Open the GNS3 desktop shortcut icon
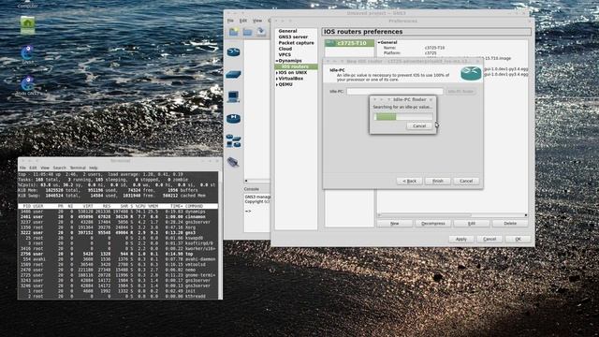Viewport: 599px width, 337px height. pos(27,54)
